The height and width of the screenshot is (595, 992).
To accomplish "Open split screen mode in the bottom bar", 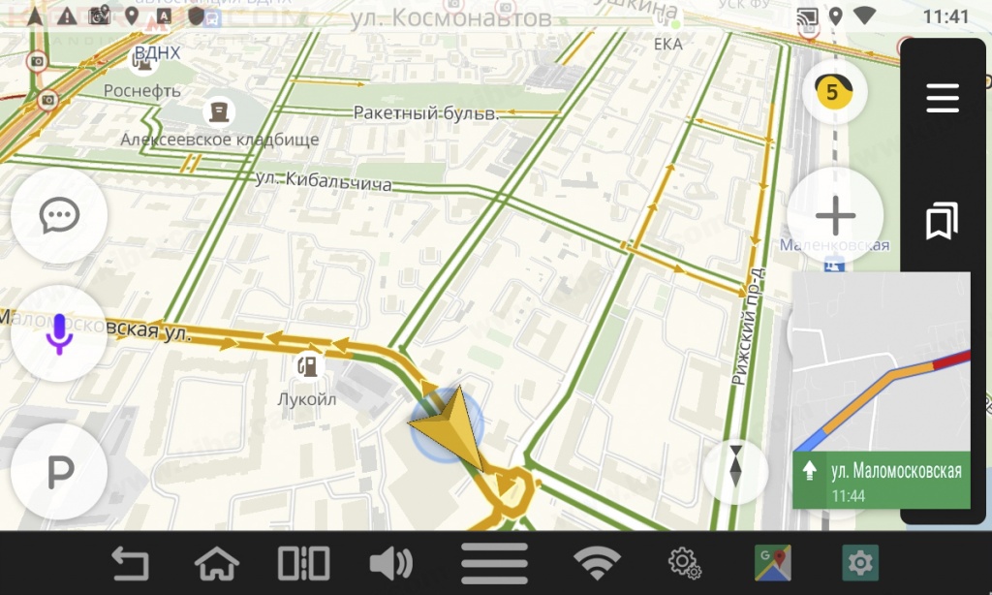I will (303, 563).
